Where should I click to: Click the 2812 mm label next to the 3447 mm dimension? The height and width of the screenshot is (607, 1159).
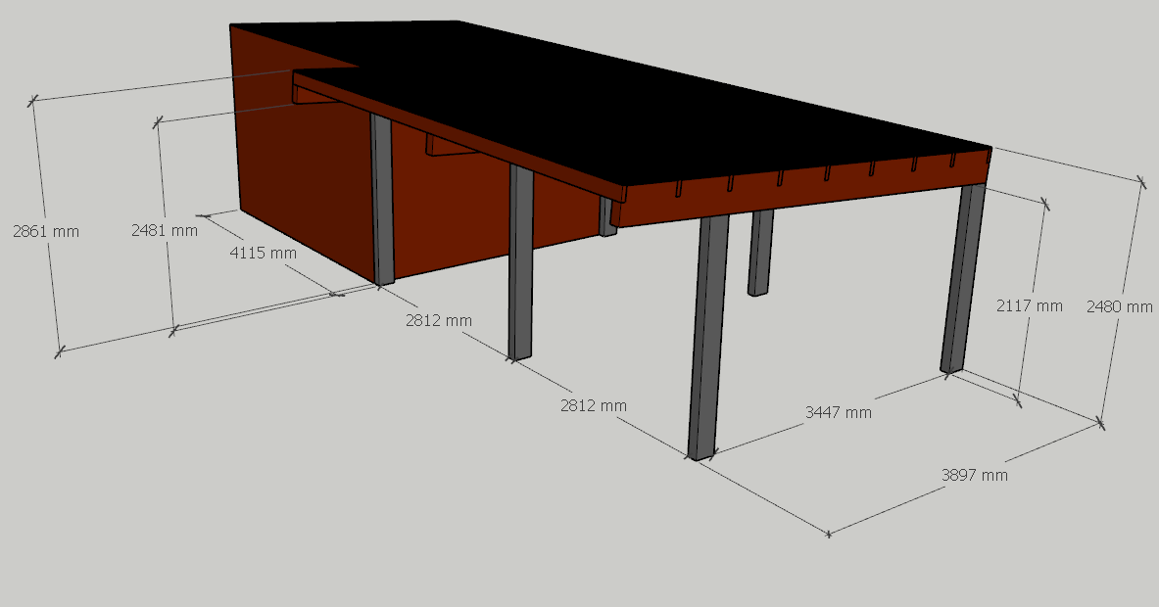(594, 405)
